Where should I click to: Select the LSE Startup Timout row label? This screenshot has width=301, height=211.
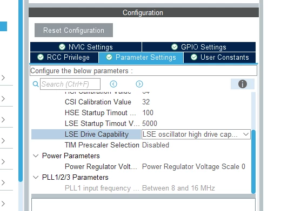[x=102, y=123]
